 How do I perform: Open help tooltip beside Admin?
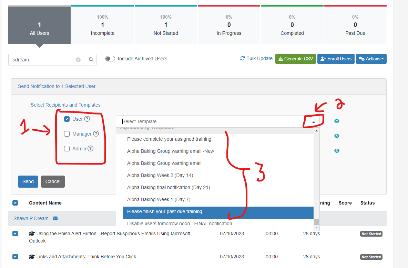click(x=90, y=148)
